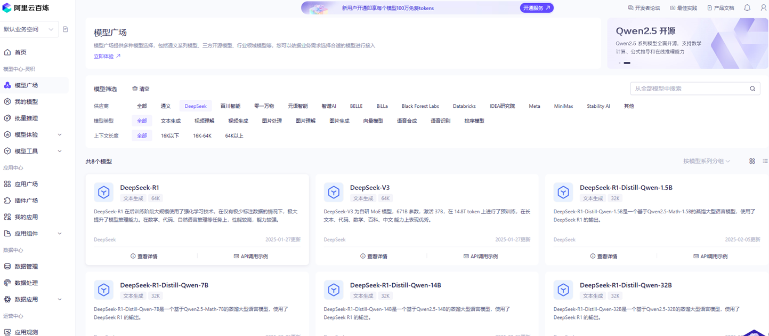The width and height of the screenshot is (769, 336).
Task: Select Stability AI supplier filter
Action: pyautogui.click(x=598, y=106)
